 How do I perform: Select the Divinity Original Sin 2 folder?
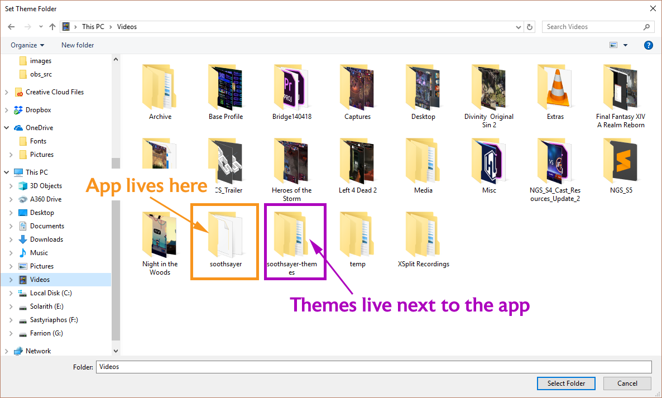(489, 97)
